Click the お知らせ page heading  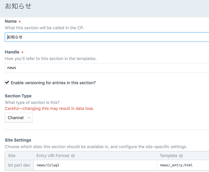tap(18, 6)
